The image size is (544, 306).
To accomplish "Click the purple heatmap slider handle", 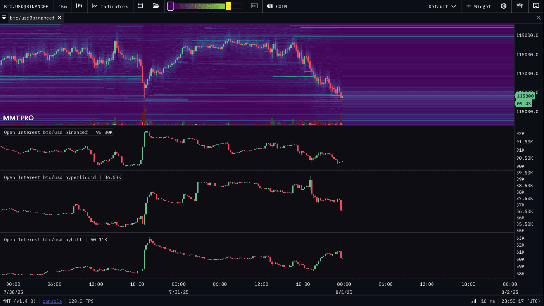I will click(171, 6).
